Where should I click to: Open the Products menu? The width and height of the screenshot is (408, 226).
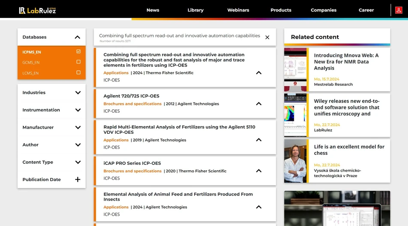[x=281, y=10]
